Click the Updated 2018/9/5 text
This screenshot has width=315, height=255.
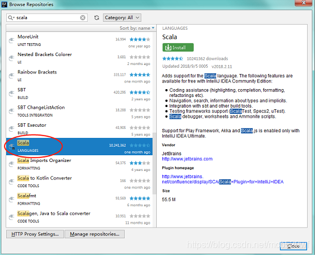pos(185,66)
